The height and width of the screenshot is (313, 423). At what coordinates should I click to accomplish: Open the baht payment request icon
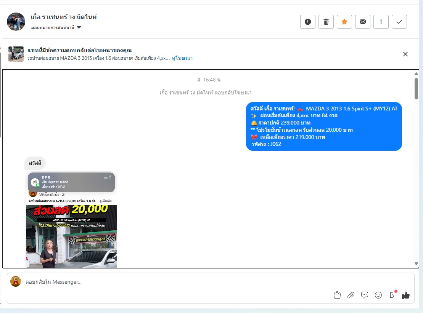pos(392,295)
